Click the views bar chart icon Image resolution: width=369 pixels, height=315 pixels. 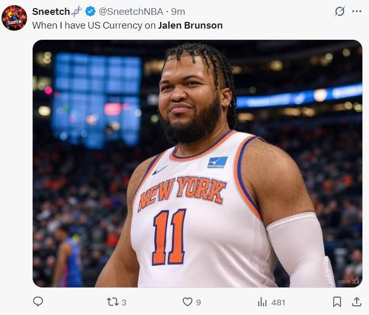pyautogui.click(x=262, y=302)
